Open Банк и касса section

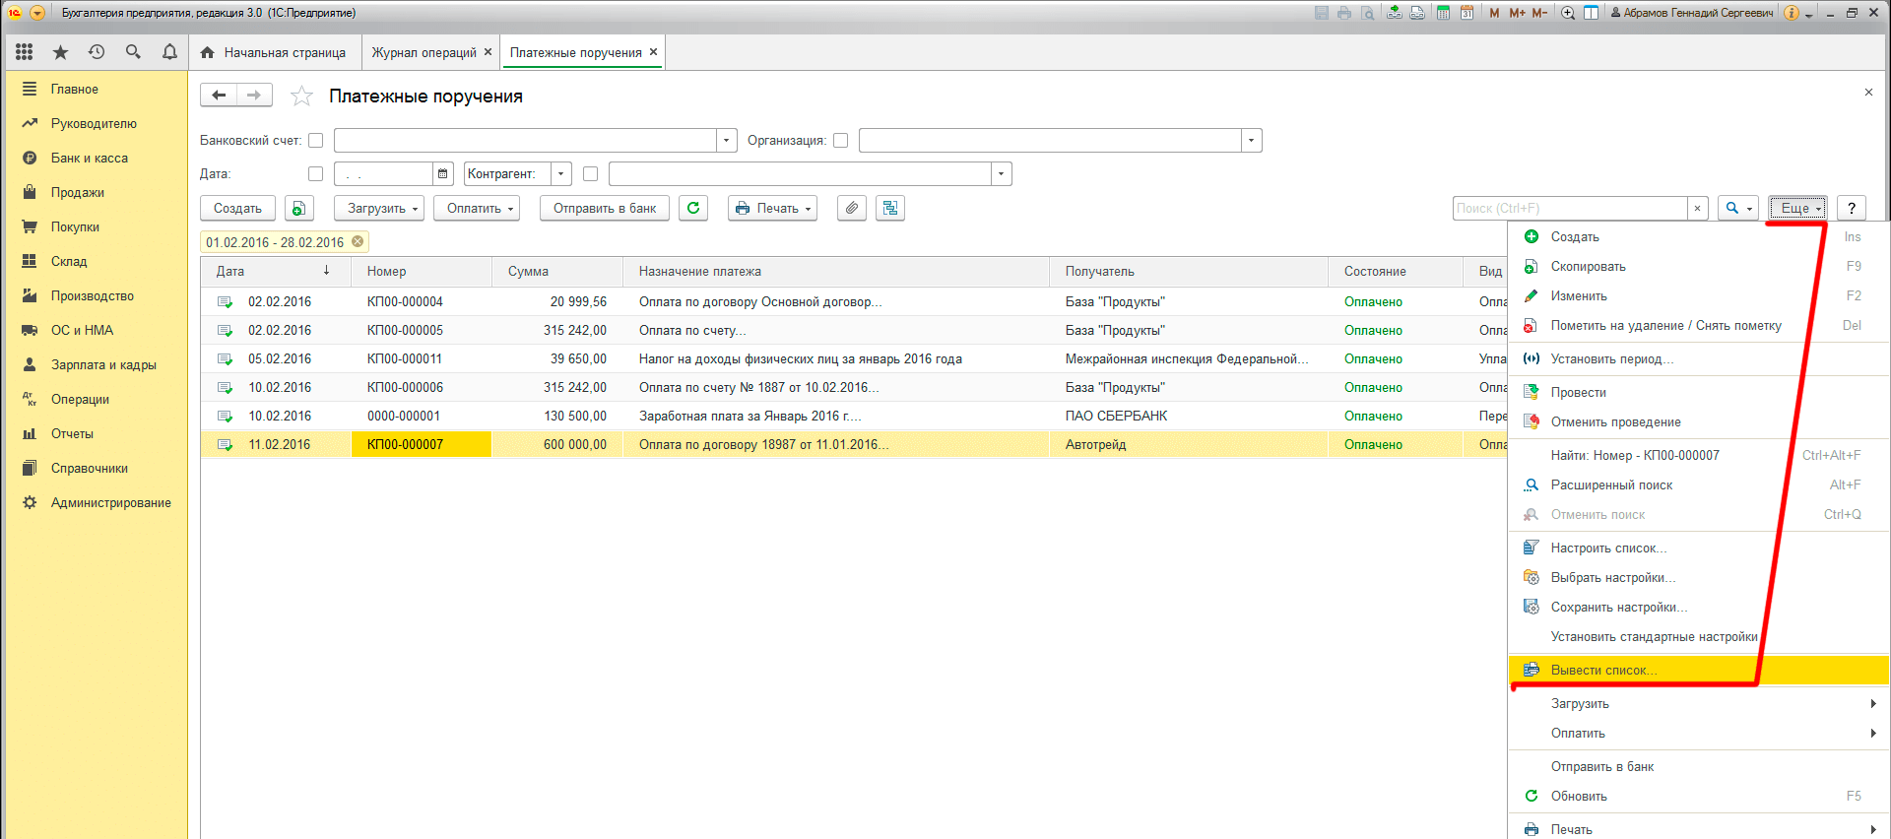[90, 158]
